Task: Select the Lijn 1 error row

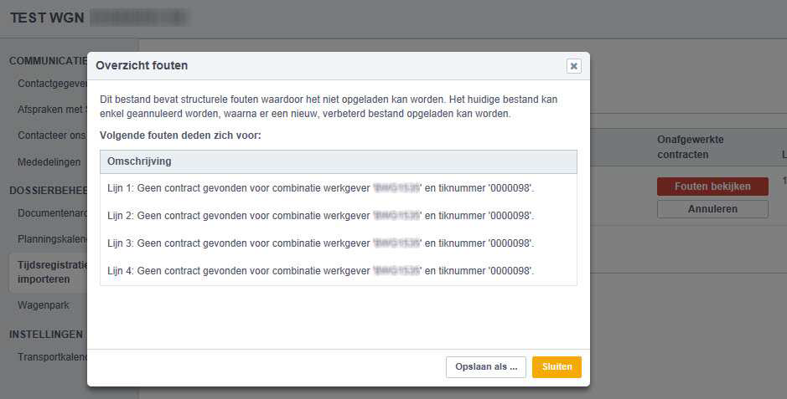Action: click(x=338, y=188)
